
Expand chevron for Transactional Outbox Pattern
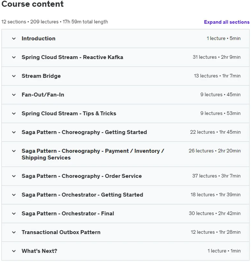pos(14,232)
